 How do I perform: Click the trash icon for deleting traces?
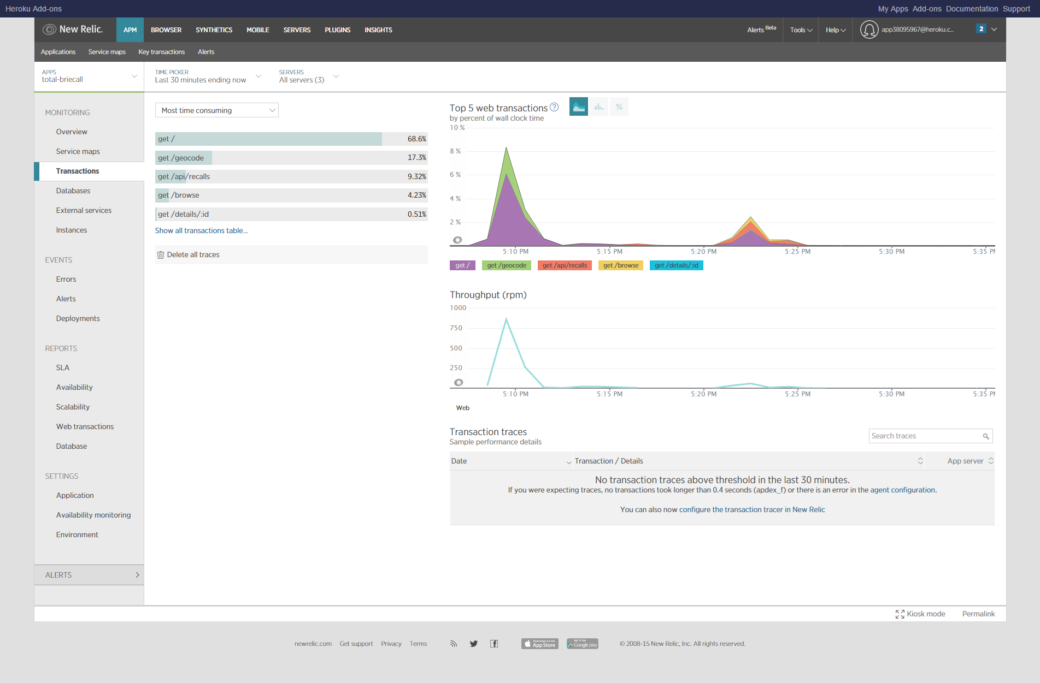tap(161, 254)
